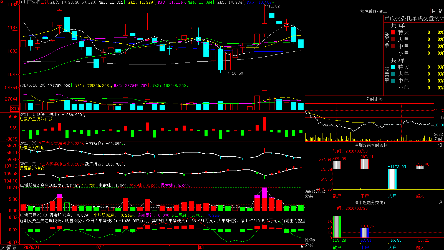Image resolution: width=444 pixels, height=250 pixels.
Task: Click the VOL(5,10,20) indicator label
Action: pos(33,86)
